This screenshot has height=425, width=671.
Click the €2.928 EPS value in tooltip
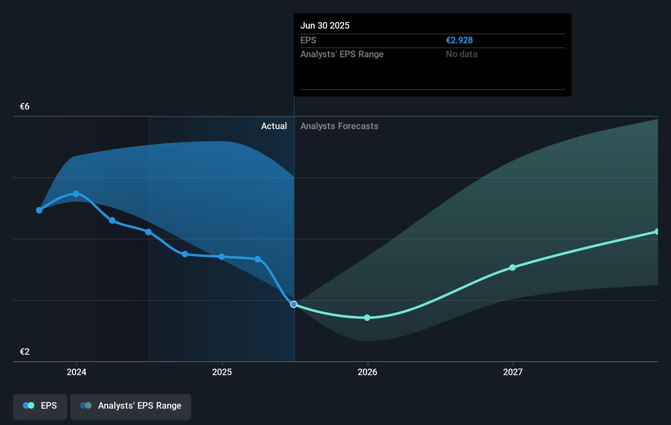(459, 40)
